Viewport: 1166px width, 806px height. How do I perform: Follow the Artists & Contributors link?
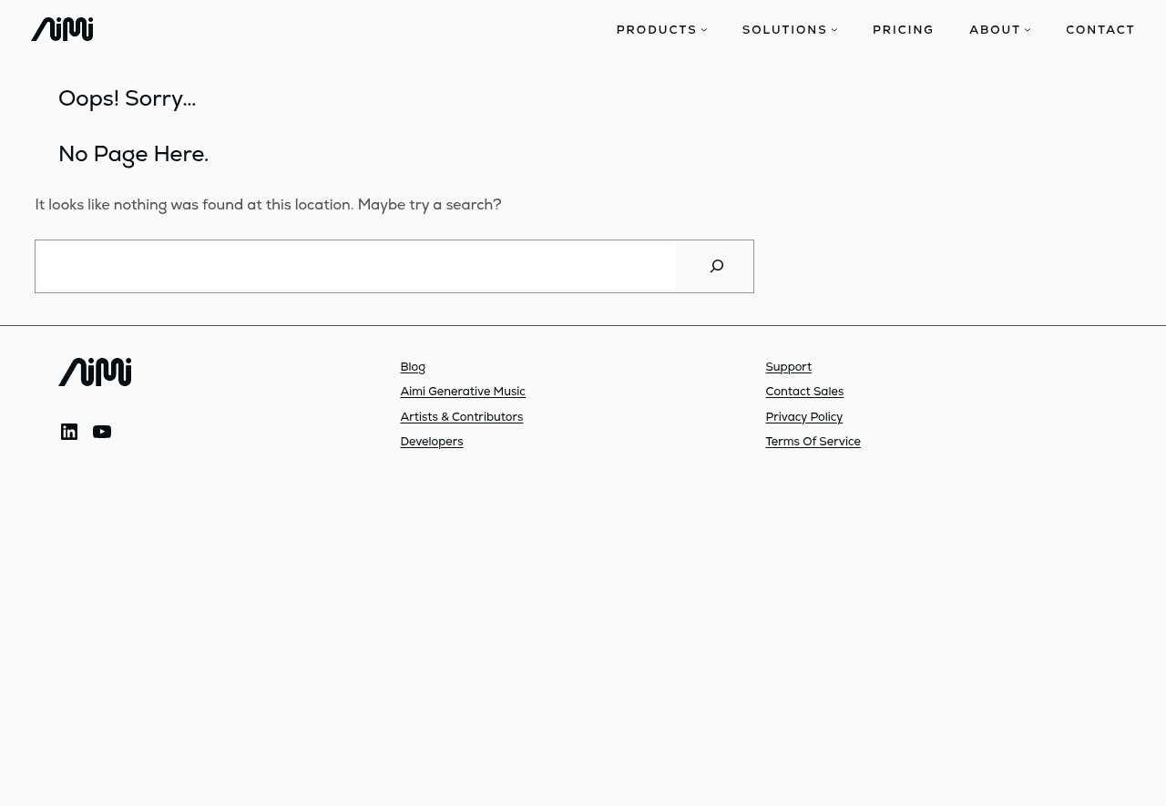click(461, 417)
